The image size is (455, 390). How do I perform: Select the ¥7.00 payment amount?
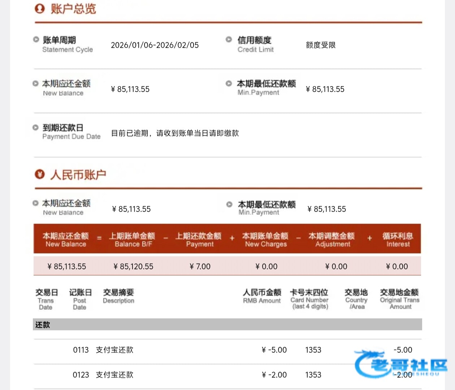(x=200, y=266)
